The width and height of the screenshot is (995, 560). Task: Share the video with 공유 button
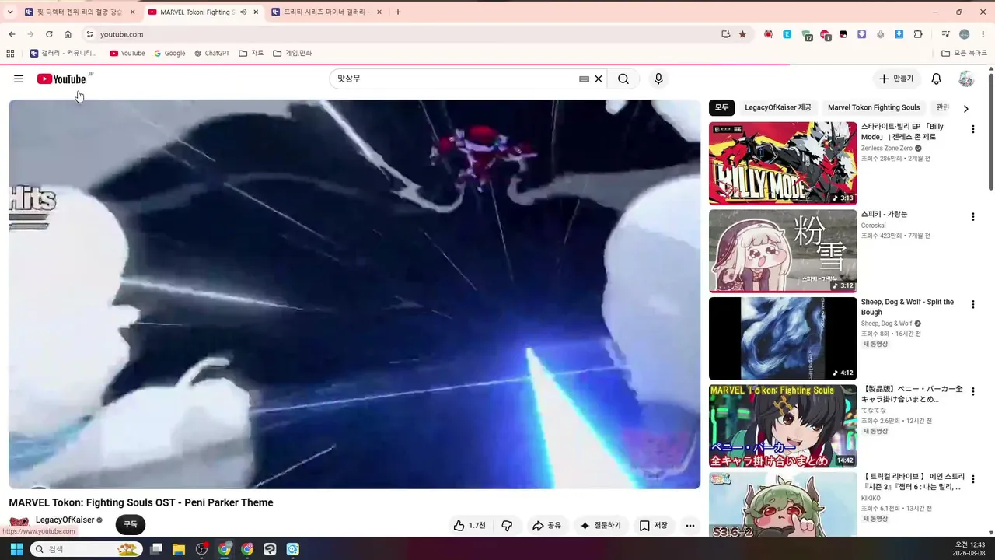(x=546, y=526)
